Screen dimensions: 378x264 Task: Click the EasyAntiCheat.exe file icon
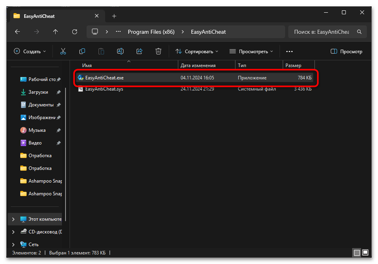coord(81,78)
